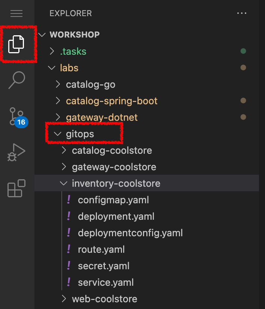265x309 pixels.
Task: Open the deploymentconfig.yaml file
Action: click(x=130, y=232)
